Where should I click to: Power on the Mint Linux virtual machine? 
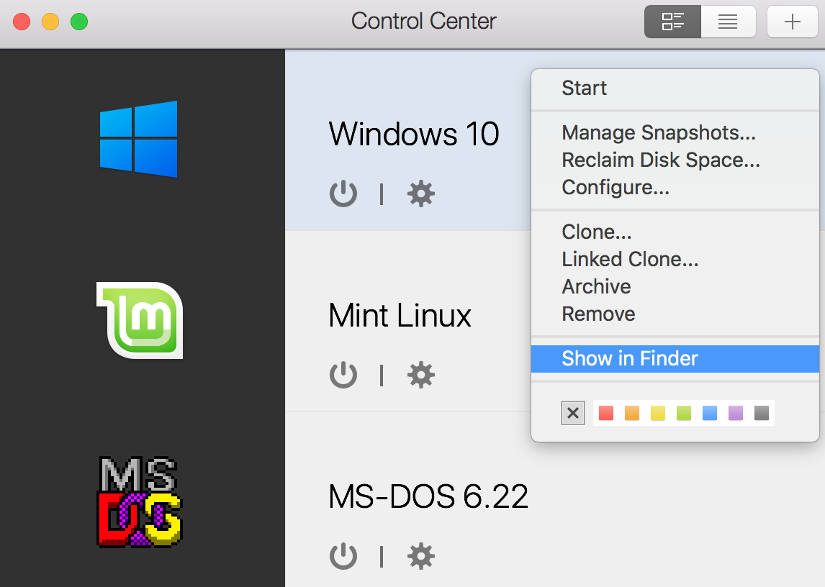coord(343,375)
